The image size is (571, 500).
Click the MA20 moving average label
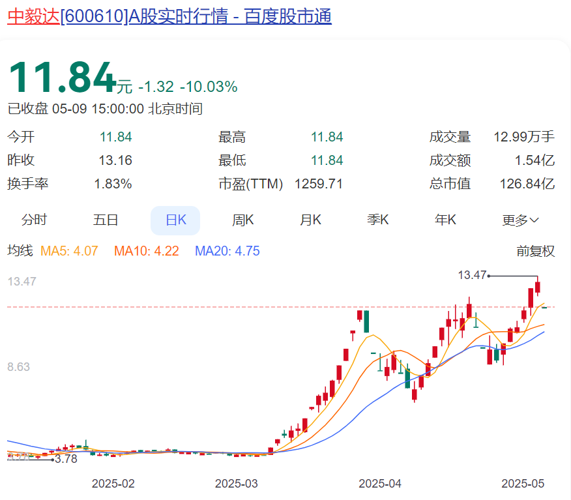[227, 251]
